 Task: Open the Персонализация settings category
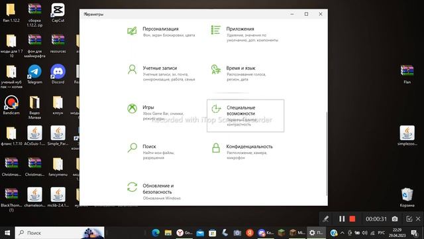tap(162, 32)
